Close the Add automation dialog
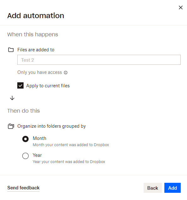 pos(181,8)
